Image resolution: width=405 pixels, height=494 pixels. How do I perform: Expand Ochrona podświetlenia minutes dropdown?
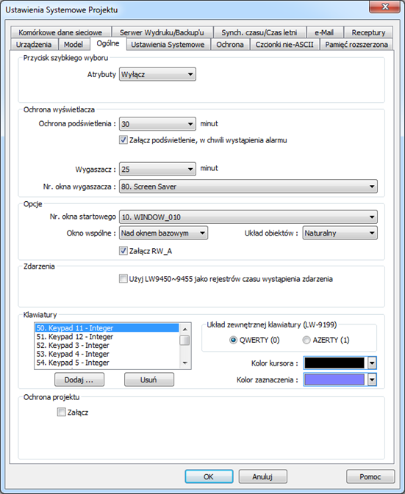tap(157, 124)
